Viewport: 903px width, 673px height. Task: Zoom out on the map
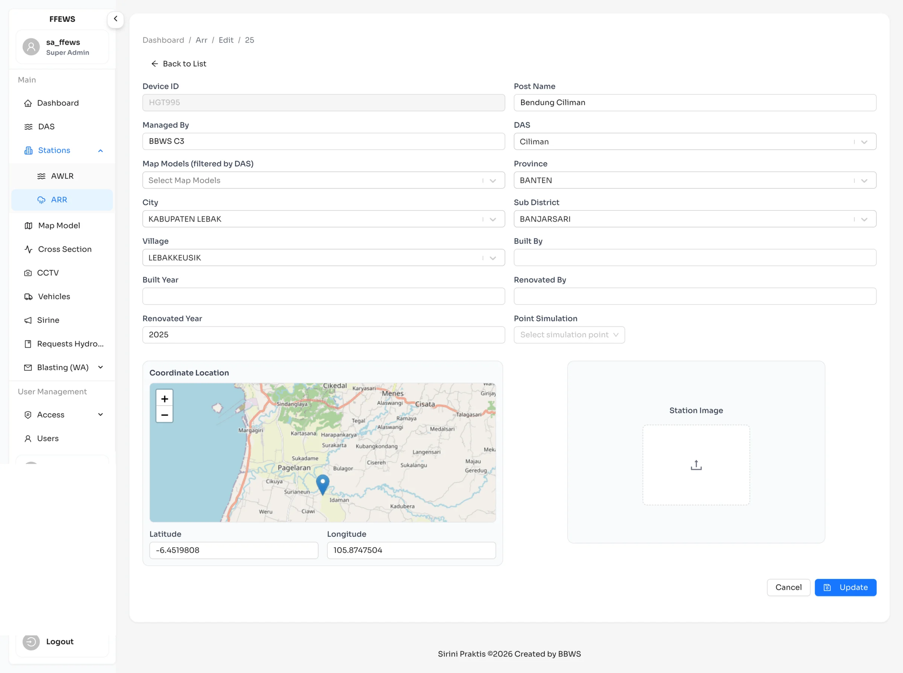click(x=165, y=415)
